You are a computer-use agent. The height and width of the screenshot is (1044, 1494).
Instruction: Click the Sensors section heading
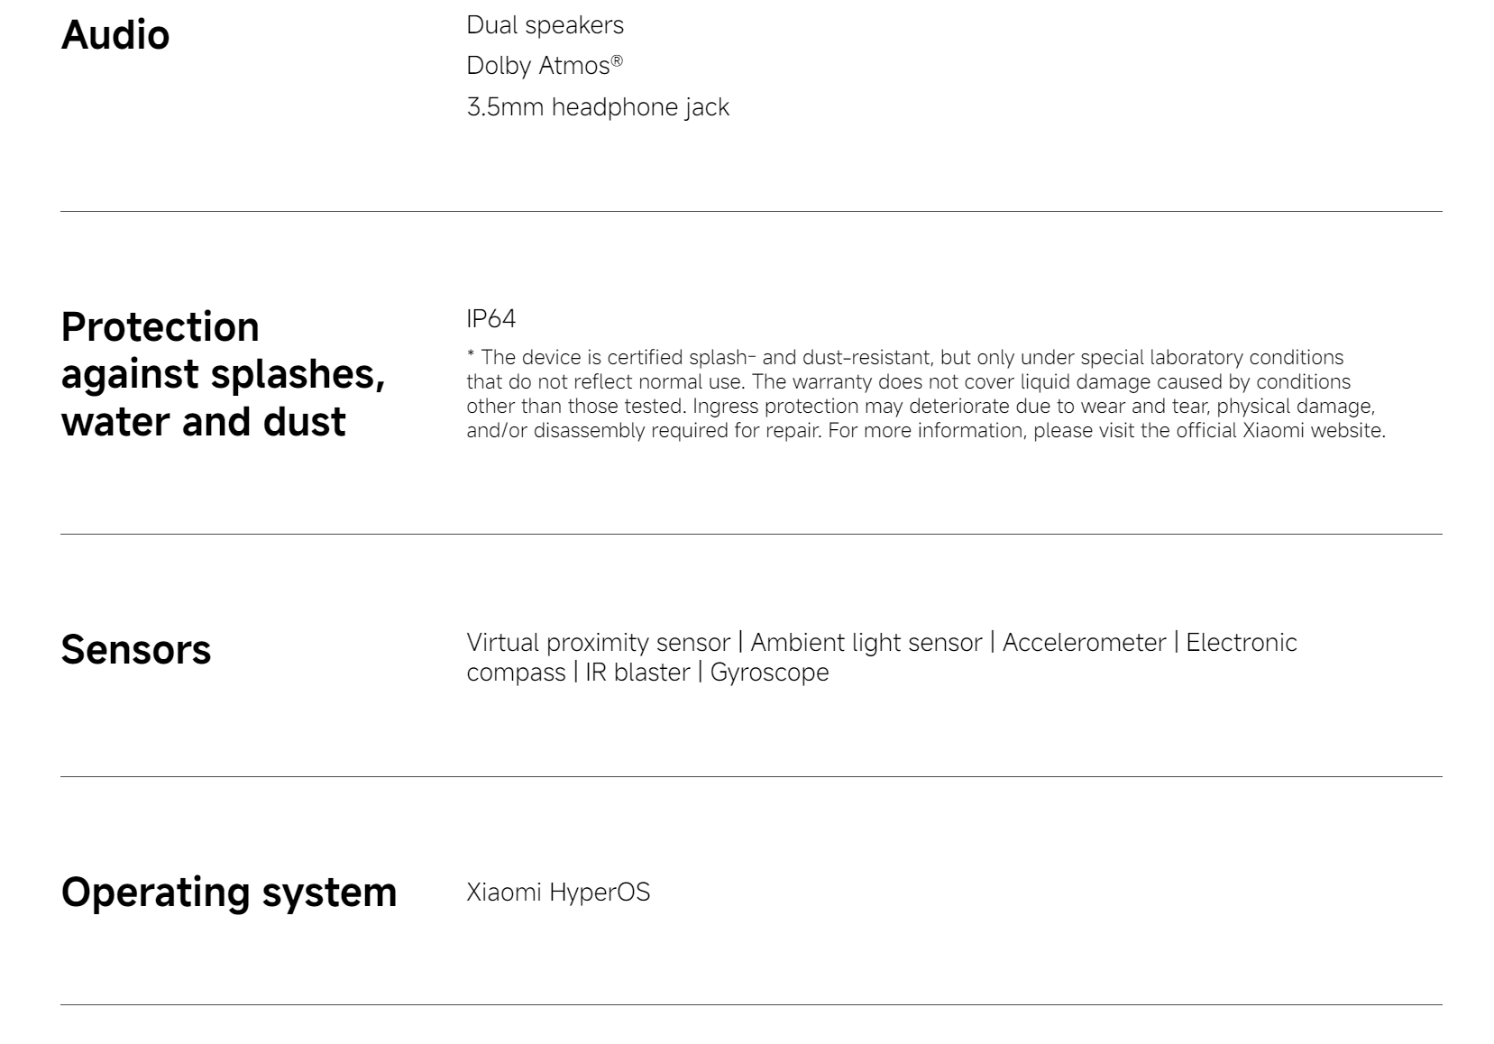tap(136, 650)
